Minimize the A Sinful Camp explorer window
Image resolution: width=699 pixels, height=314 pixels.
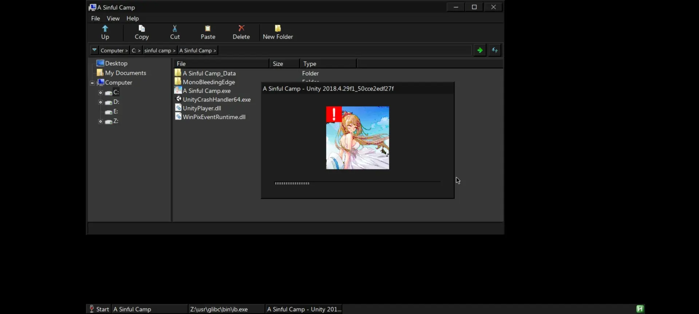[455, 7]
